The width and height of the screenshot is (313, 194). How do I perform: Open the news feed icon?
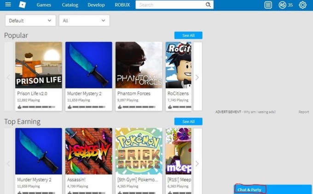(x=268, y=5)
